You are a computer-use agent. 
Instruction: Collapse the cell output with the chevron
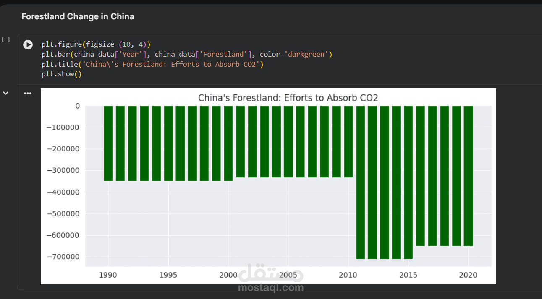[x=5, y=93]
